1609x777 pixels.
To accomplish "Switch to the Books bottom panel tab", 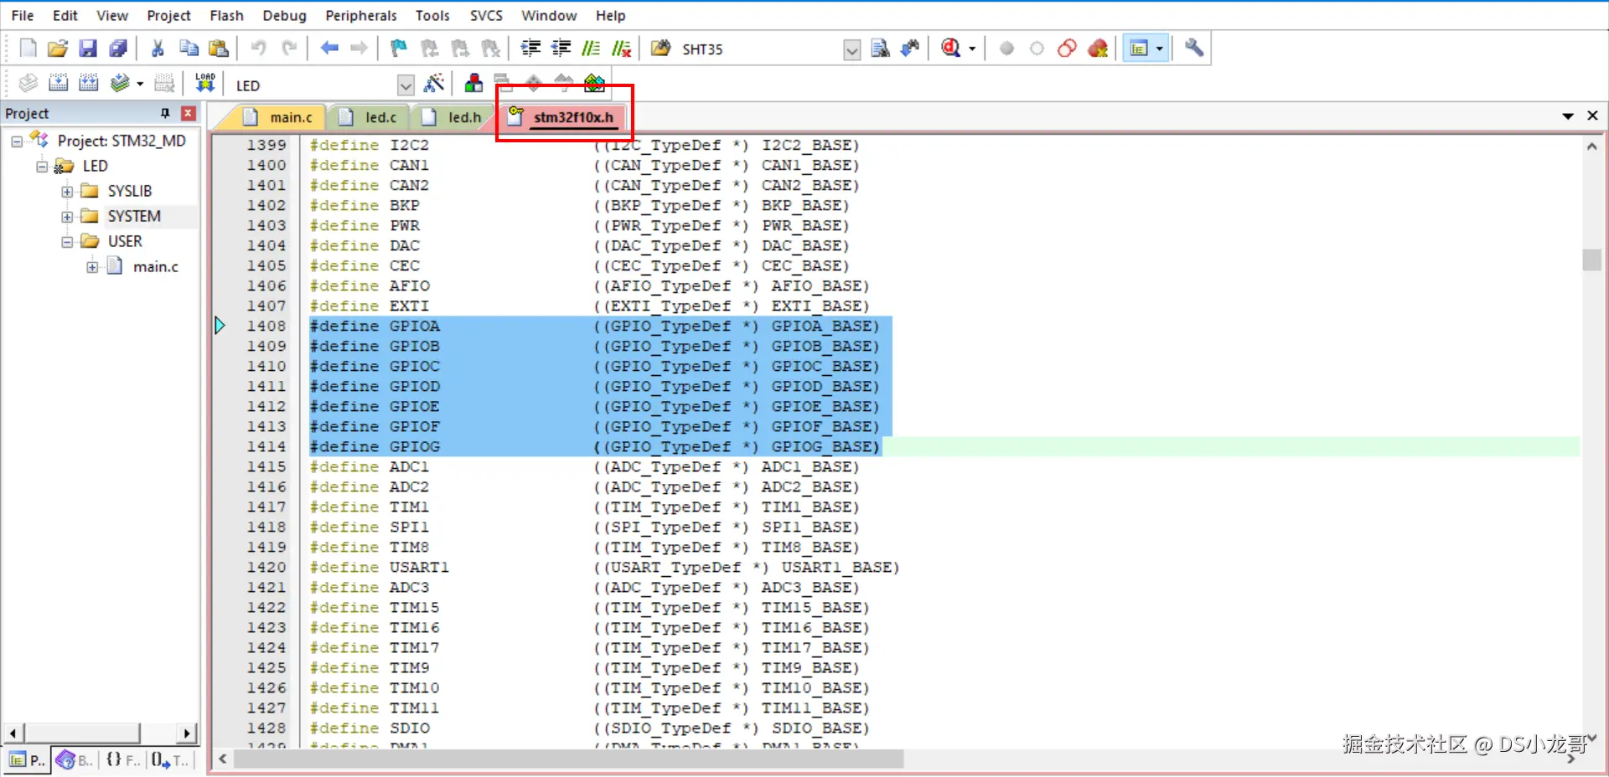I will point(75,760).
